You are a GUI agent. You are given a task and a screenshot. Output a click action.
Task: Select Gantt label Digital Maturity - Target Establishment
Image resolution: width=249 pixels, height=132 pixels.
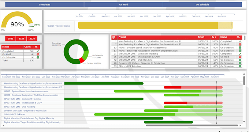[x=32, y=122]
